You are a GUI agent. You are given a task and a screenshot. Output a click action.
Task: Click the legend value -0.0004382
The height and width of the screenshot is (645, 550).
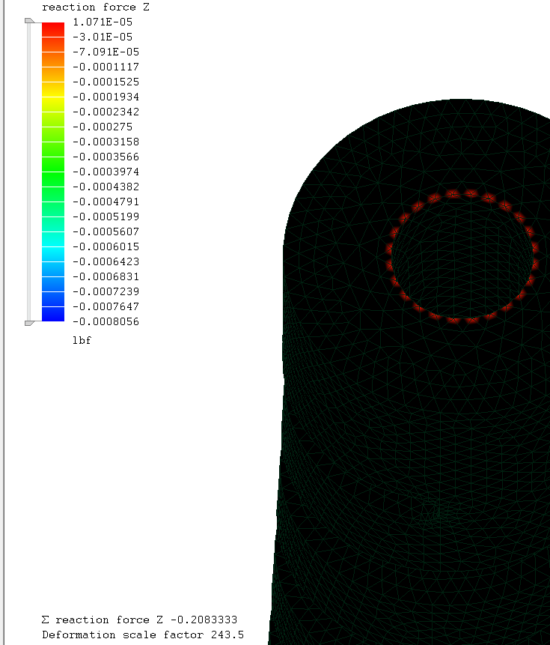pos(106,187)
